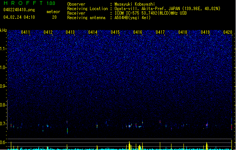Click the 0413 time marker

pyautogui.click(x=70, y=32)
